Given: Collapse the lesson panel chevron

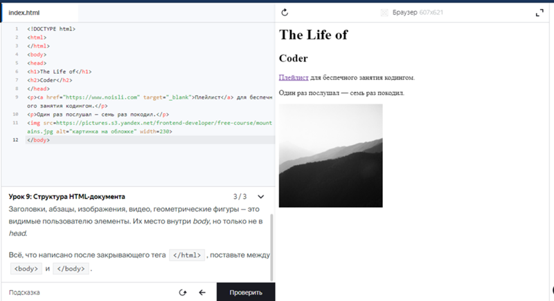Looking at the screenshot, I should point(261,197).
